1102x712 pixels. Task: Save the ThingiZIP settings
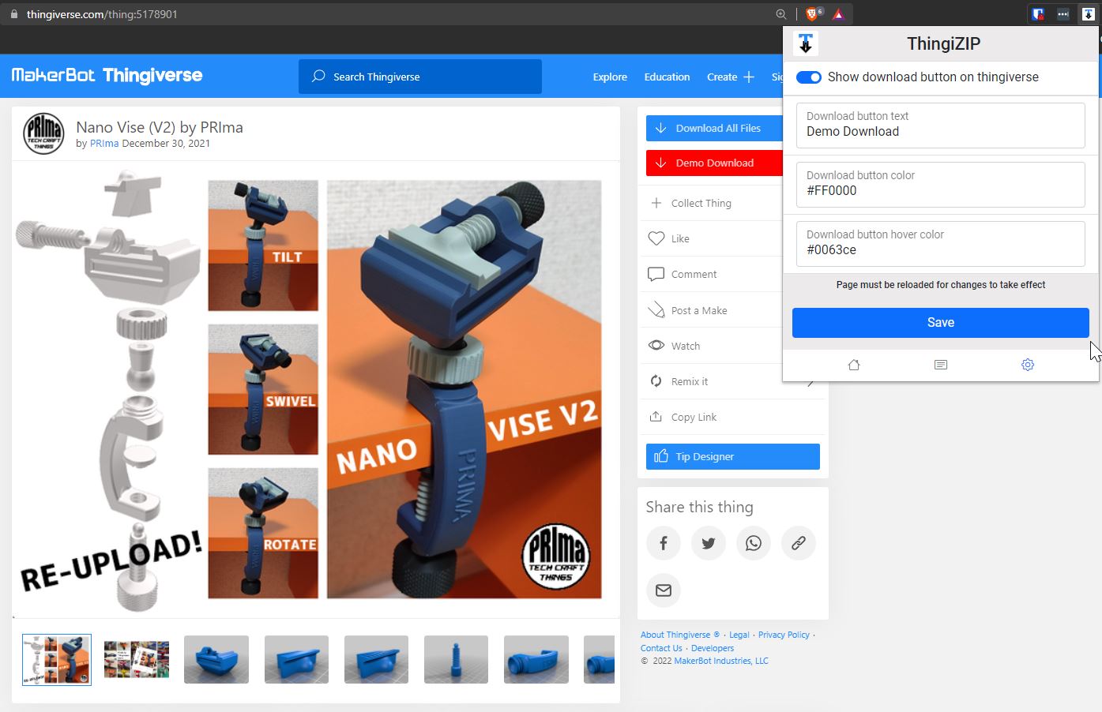[x=940, y=322]
